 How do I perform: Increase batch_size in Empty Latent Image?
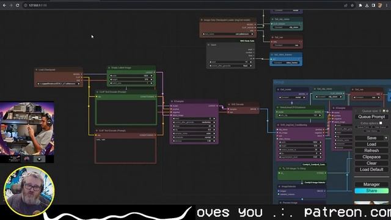(x=152, y=83)
